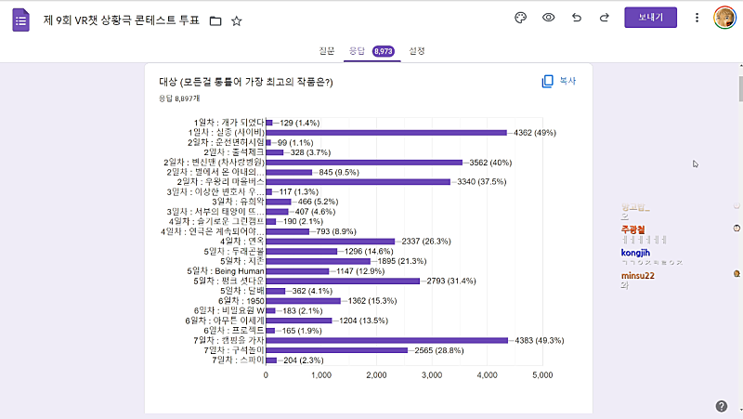The width and height of the screenshot is (743, 419).
Task: Click chat username minsu22
Action: [x=638, y=275]
